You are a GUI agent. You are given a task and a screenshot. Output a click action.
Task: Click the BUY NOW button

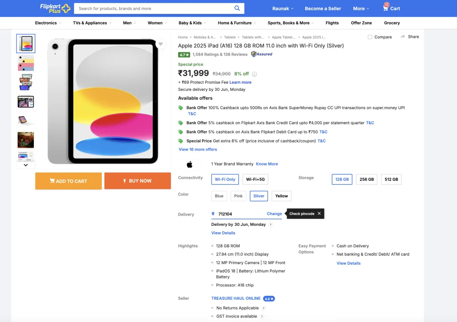pos(137,181)
